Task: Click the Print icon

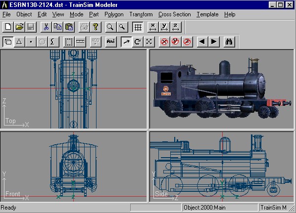Action: coord(84,27)
